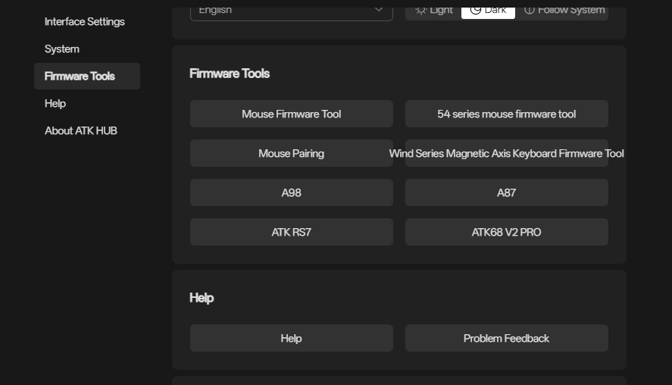Choose the A98 firmware tool

pyautogui.click(x=292, y=192)
